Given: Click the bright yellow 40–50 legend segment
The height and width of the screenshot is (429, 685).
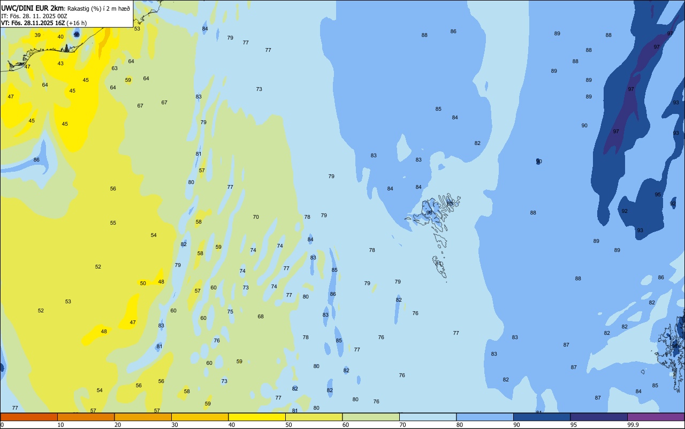Looking at the screenshot, I should point(257,417).
